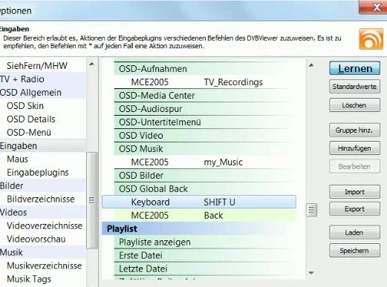Select the Videos category
387x287 pixels.
coord(13,213)
